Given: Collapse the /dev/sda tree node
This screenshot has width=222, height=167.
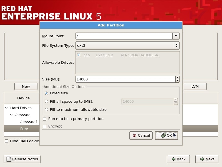Looking at the screenshot, I should click(x=11, y=115).
